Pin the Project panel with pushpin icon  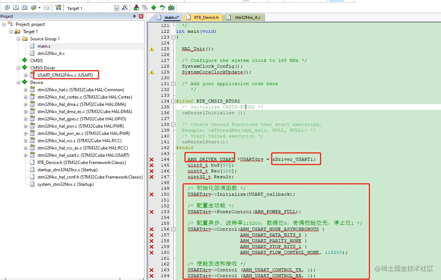pyautogui.click(x=134, y=16)
